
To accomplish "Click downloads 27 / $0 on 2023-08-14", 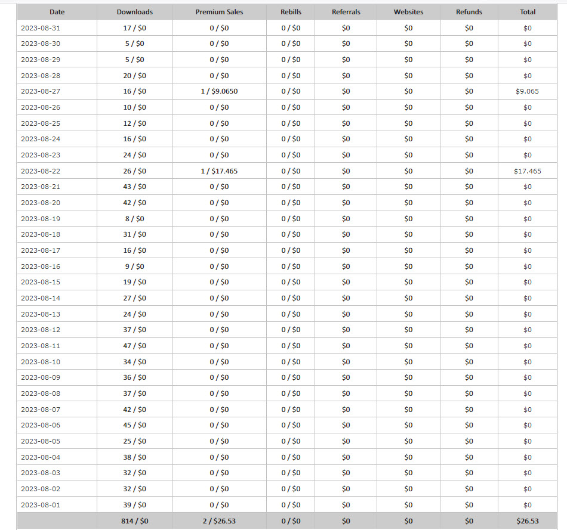I will (134, 298).
